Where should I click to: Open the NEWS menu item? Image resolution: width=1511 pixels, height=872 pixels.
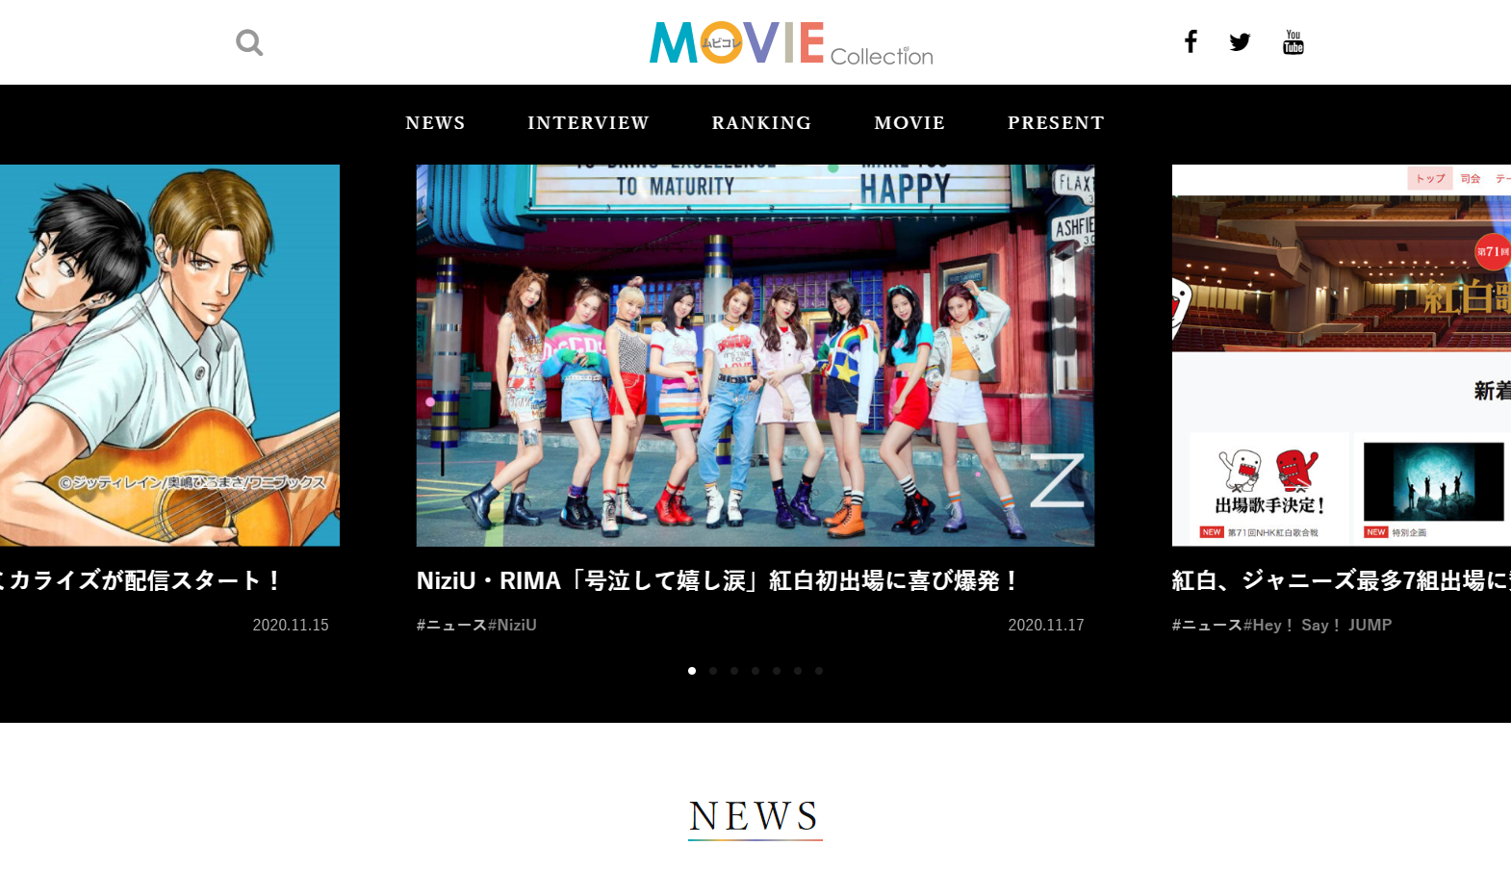pyautogui.click(x=435, y=122)
